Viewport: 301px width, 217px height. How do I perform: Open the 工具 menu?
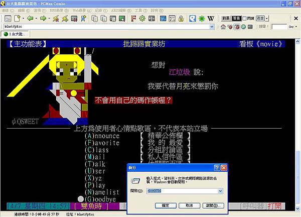point(140,11)
